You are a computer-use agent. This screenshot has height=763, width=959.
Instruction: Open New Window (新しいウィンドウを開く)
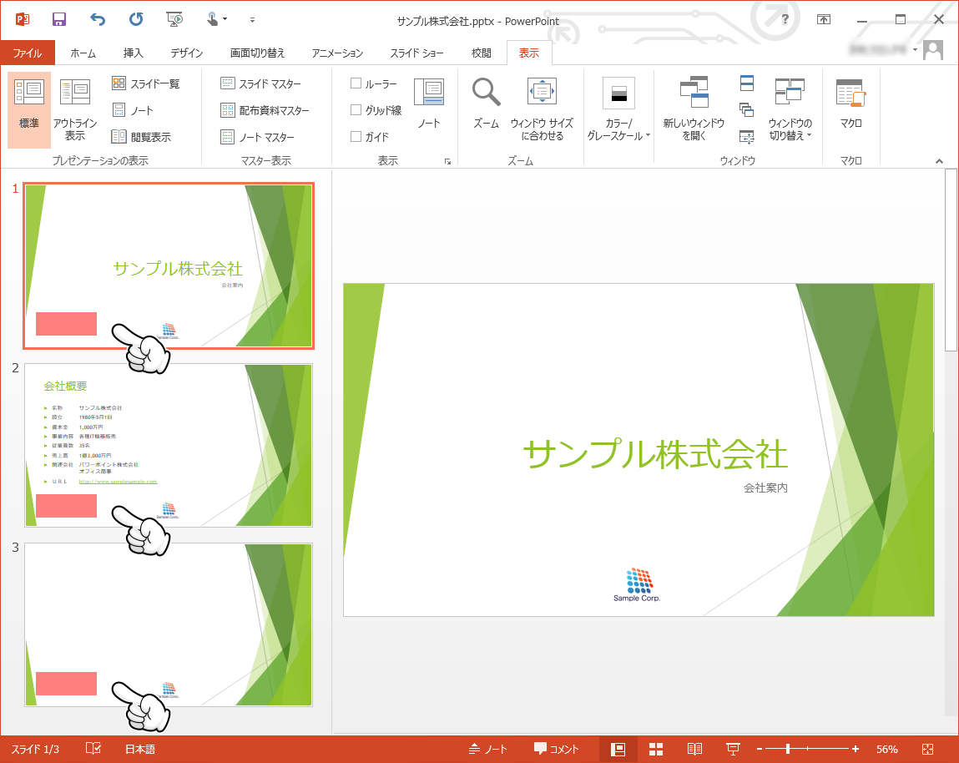click(x=694, y=110)
